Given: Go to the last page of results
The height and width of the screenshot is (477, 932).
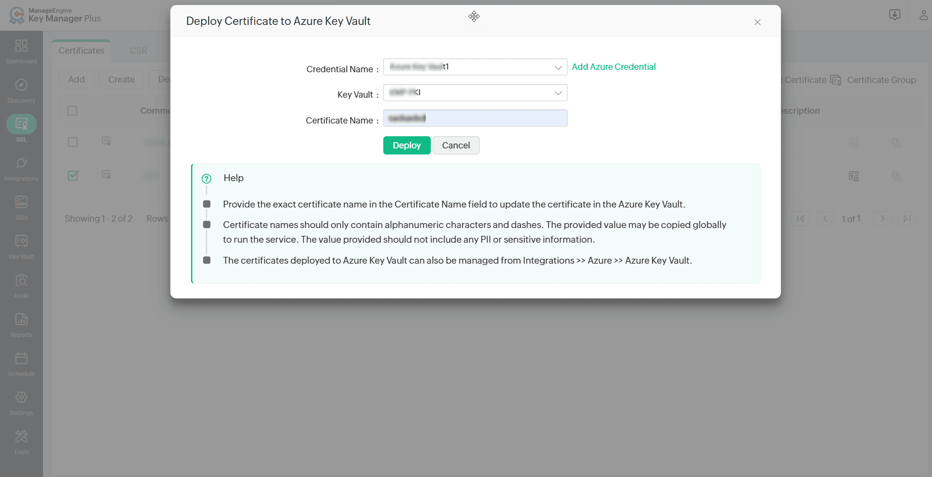Looking at the screenshot, I should click(907, 219).
